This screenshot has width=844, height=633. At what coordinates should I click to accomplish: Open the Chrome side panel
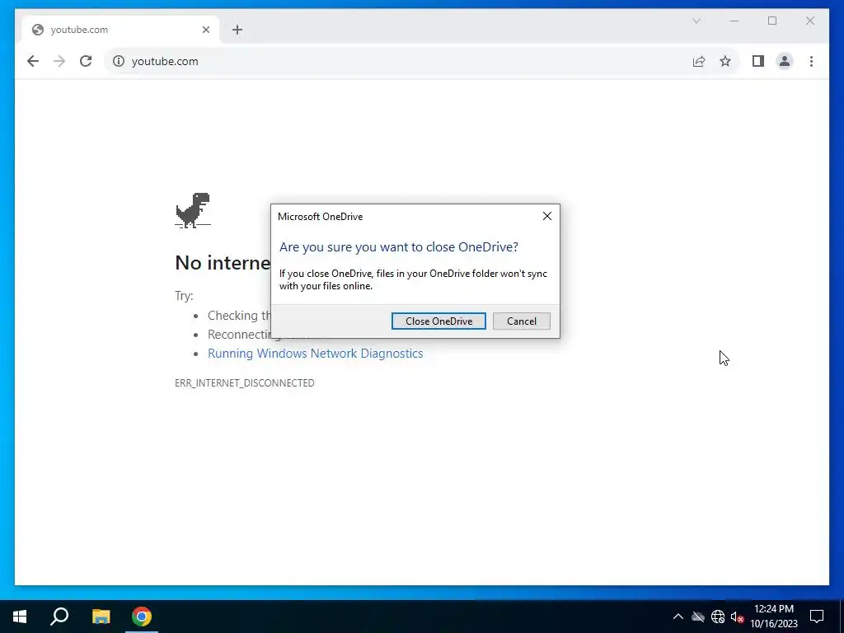click(758, 61)
